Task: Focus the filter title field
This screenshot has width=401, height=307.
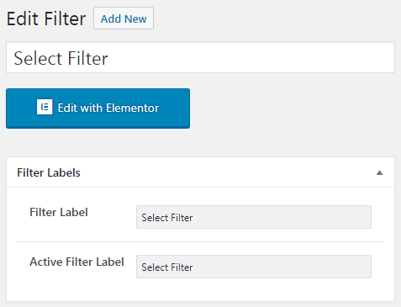Action: coord(200,57)
